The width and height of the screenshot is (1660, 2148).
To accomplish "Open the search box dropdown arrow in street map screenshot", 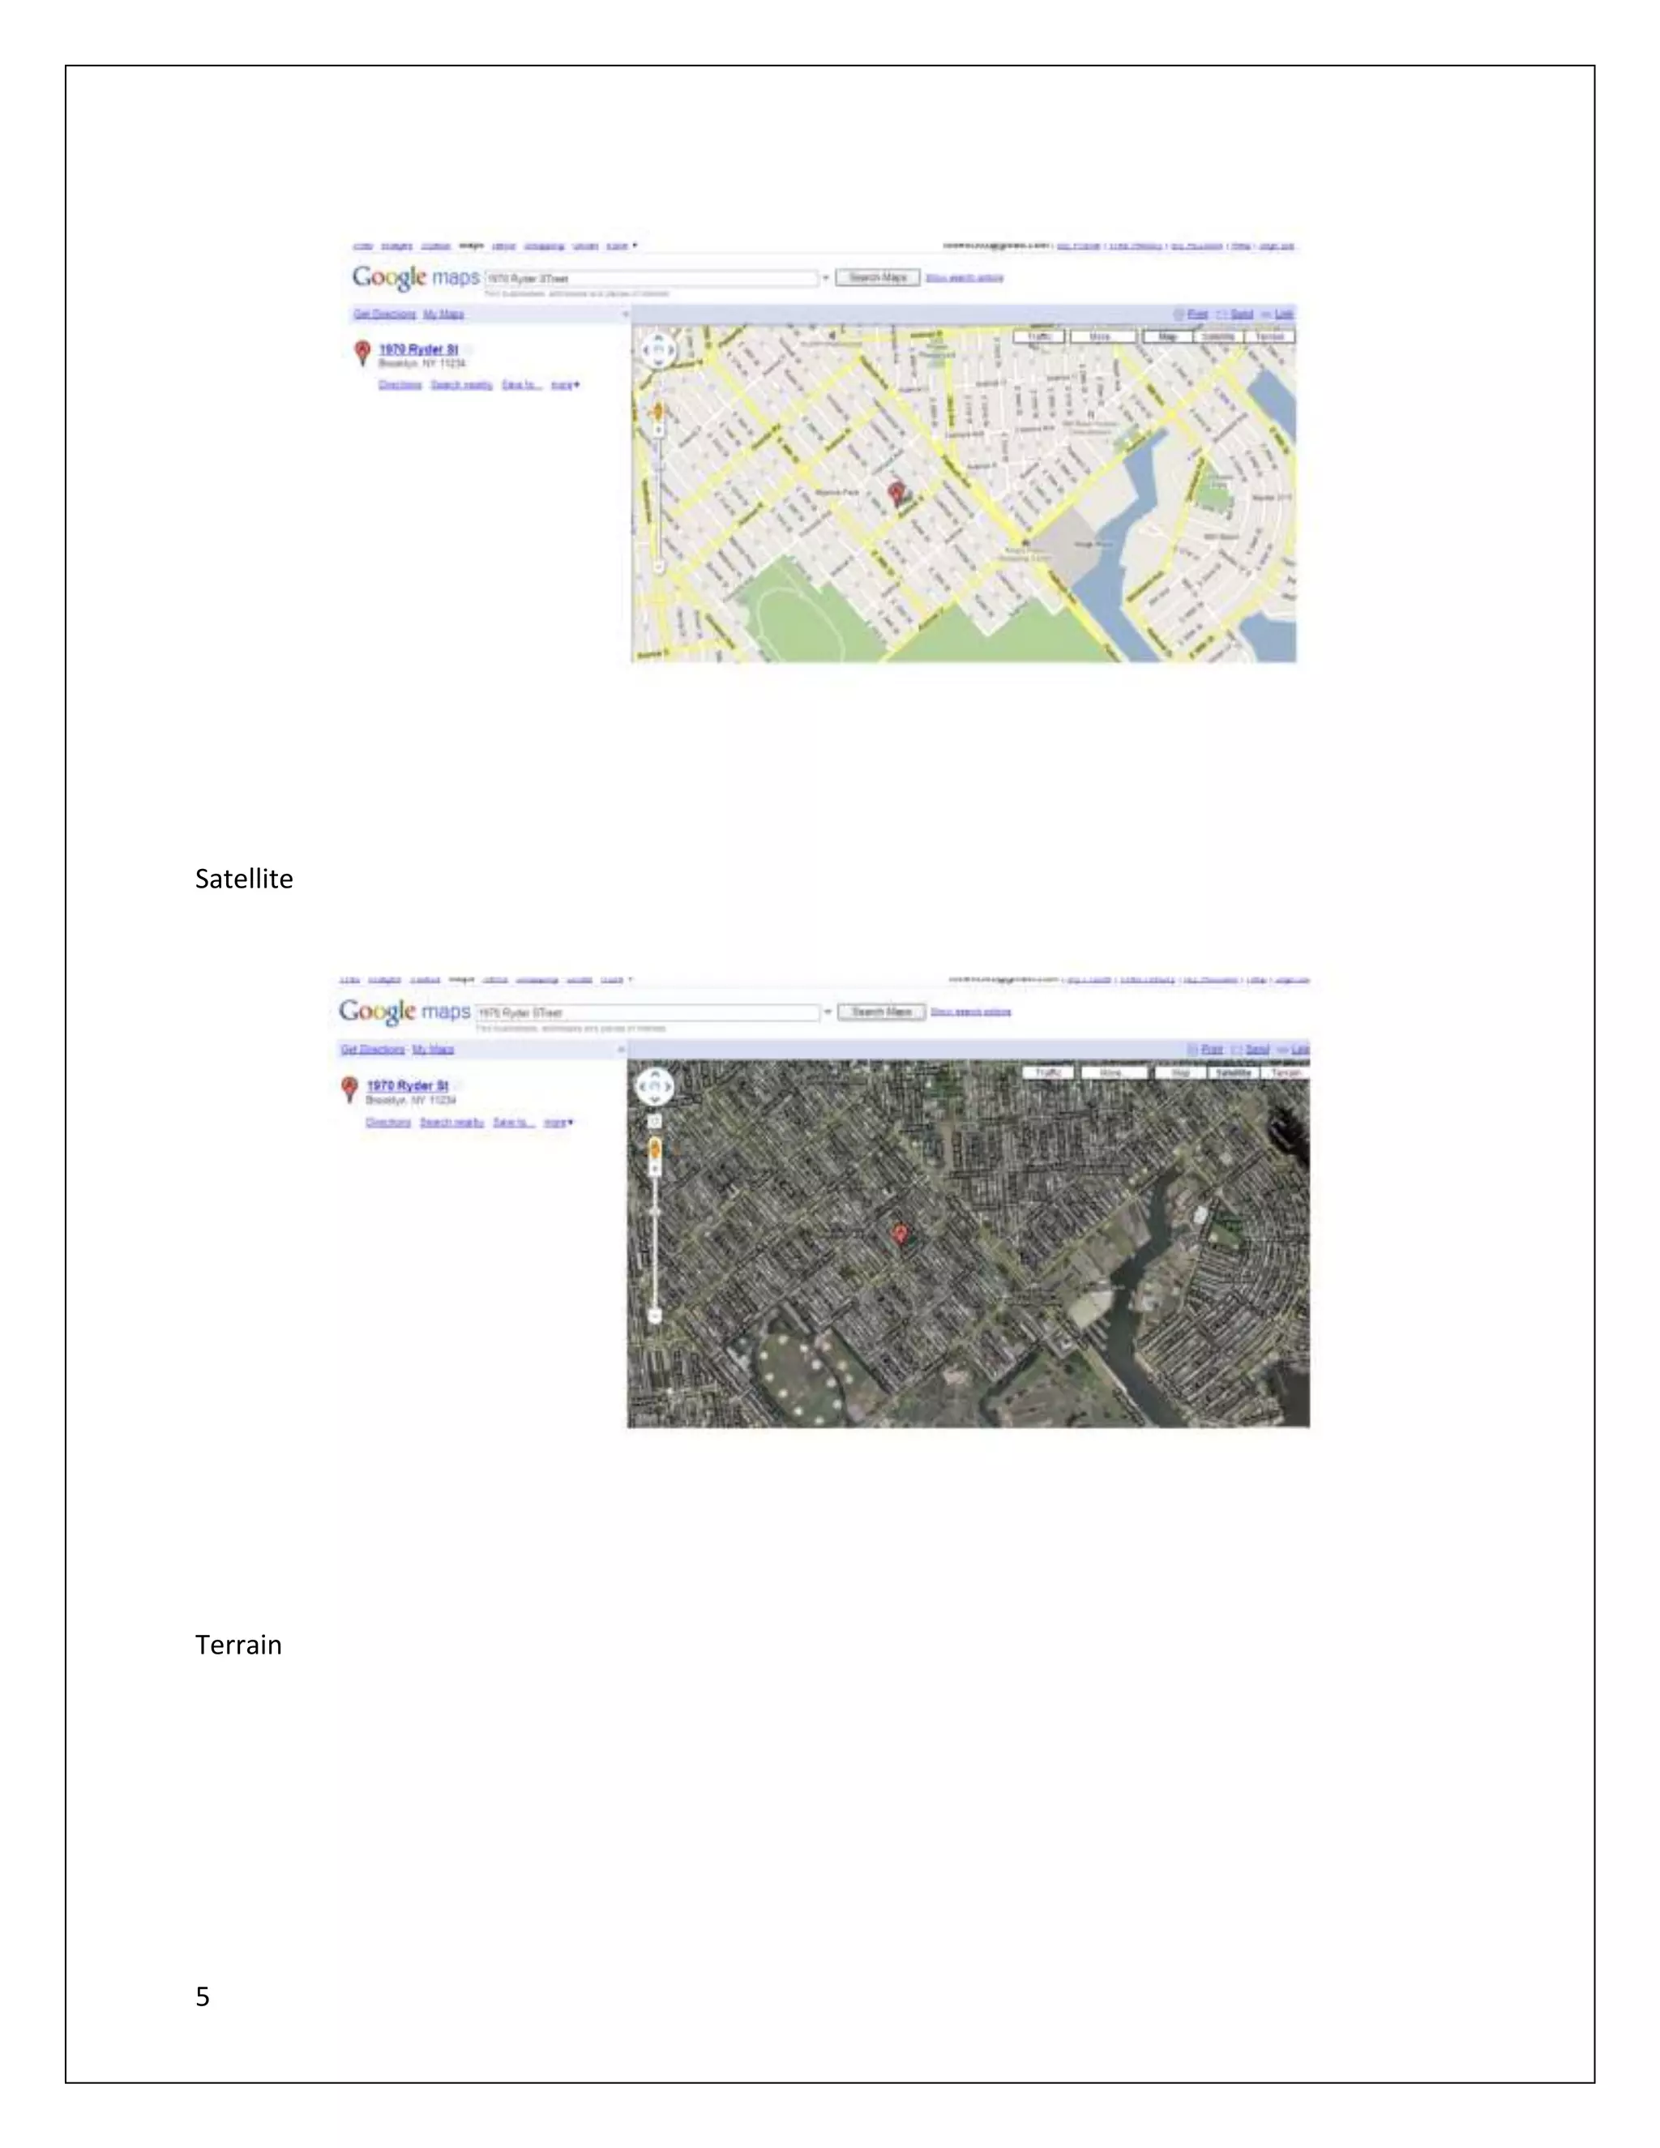I will [x=826, y=278].
